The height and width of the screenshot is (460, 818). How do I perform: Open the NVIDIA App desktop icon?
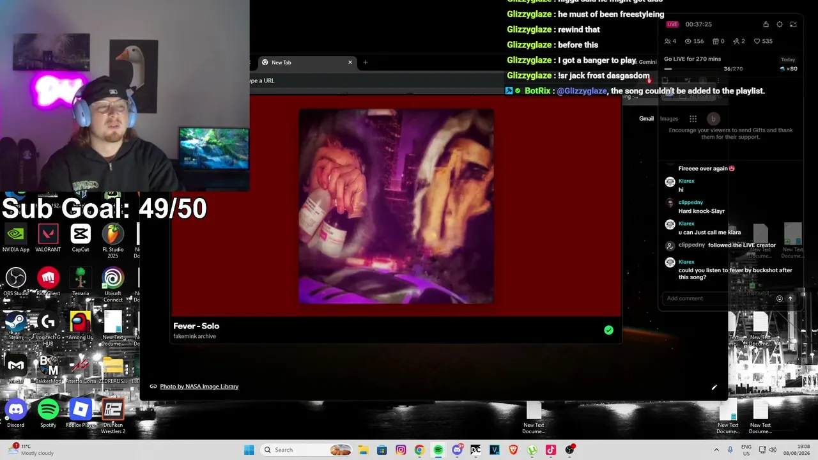point(16,238)
